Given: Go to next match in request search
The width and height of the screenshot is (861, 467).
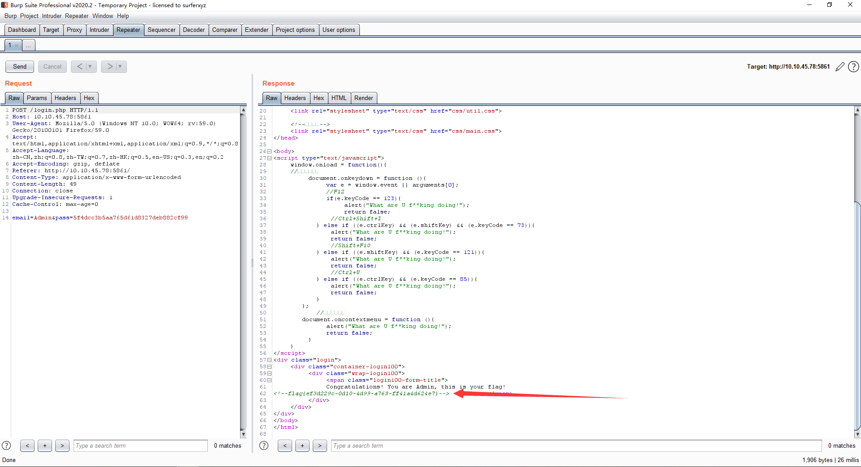Looking at the screenshot, I should [x=62, y=445].
